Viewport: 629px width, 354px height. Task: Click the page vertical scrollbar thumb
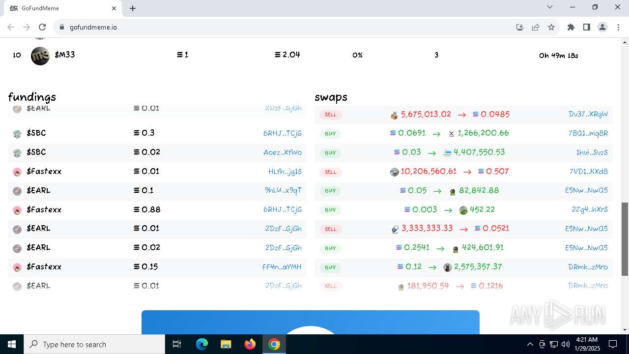pos(625,239)
